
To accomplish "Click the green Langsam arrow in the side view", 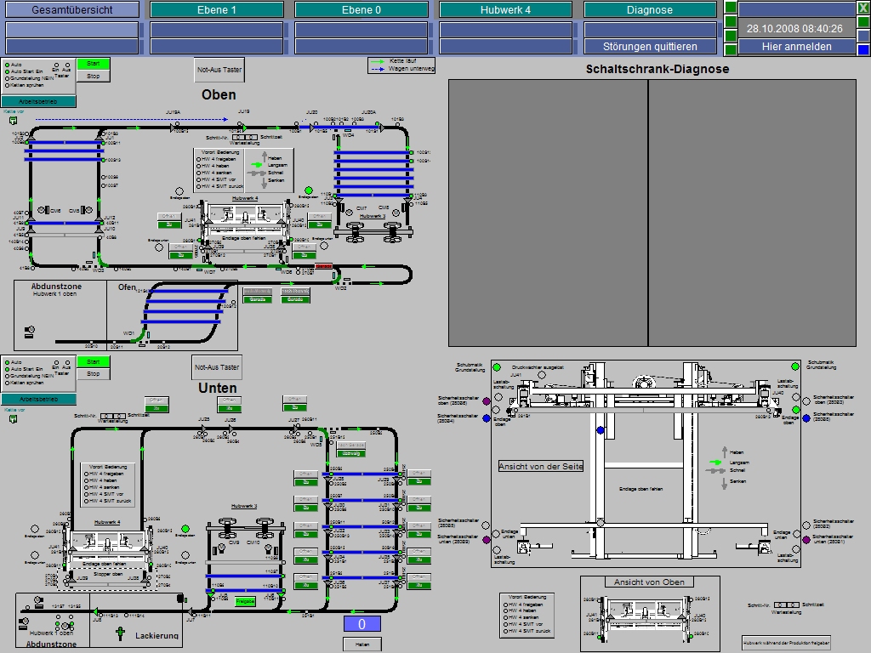I will (x=715, y=462).
